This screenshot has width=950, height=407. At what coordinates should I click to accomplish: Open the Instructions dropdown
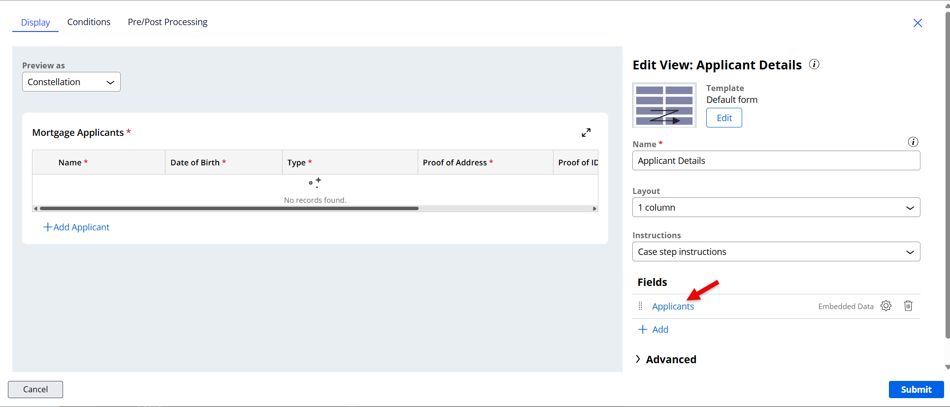pos(776,252)
